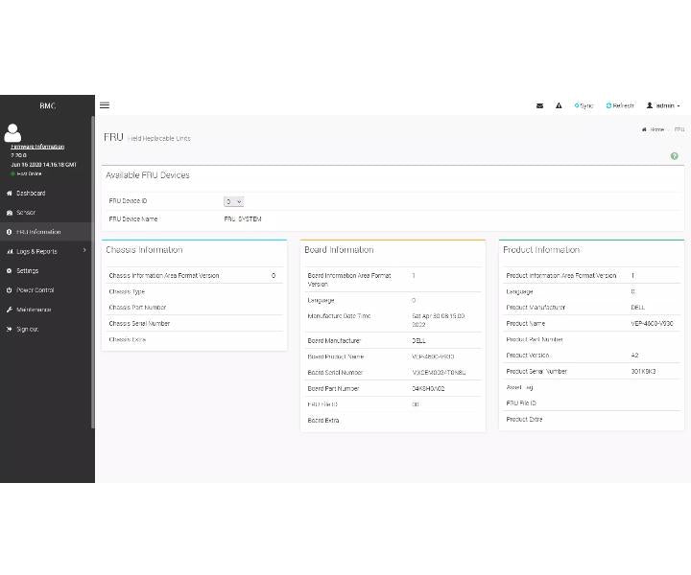Click the Board Serial Number value
Screen dimensions: 691x575
[439, 372]
